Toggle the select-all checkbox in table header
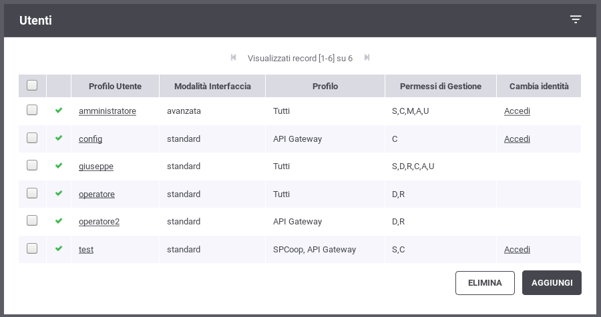The width and height of the screenshot is (601, 317). click(x=32, y=85)
